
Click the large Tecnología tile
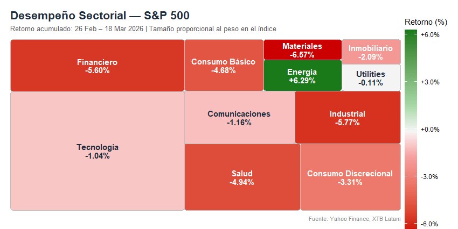(x=97, y=151)
